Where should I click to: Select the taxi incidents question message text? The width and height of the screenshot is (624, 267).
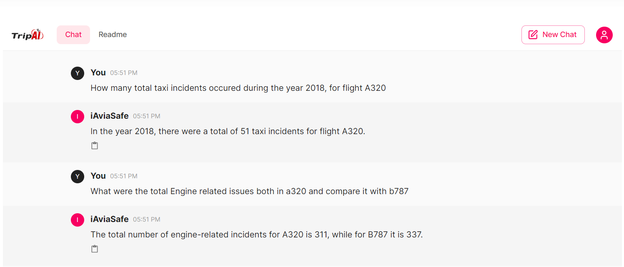pyautogui.click(x=238, y=88)
